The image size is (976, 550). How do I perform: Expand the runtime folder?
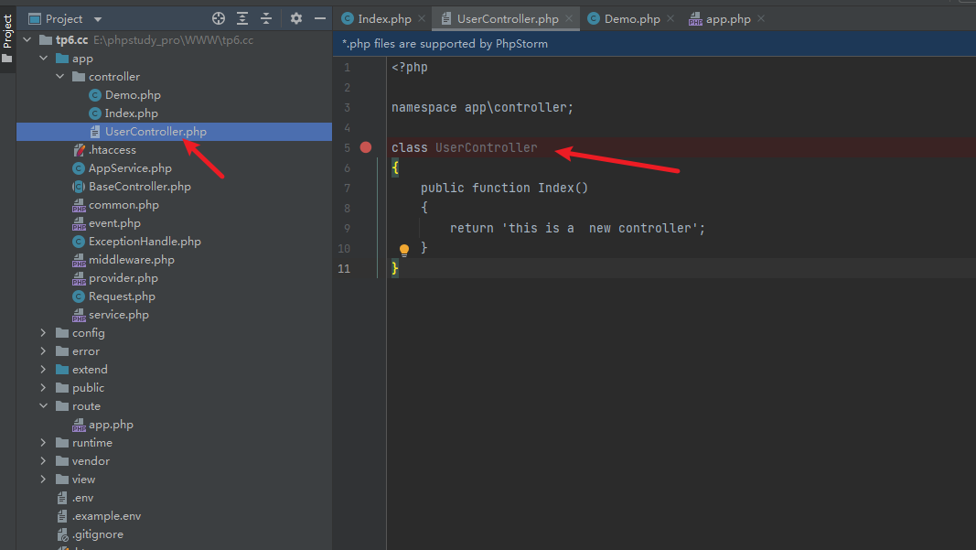click(44, 443)
